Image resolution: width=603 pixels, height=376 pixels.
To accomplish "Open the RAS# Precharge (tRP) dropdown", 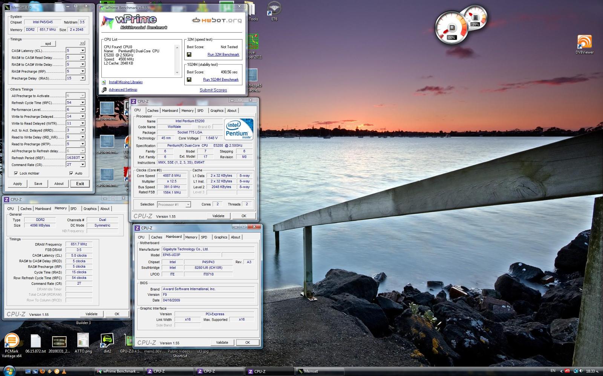I will 83,71.
